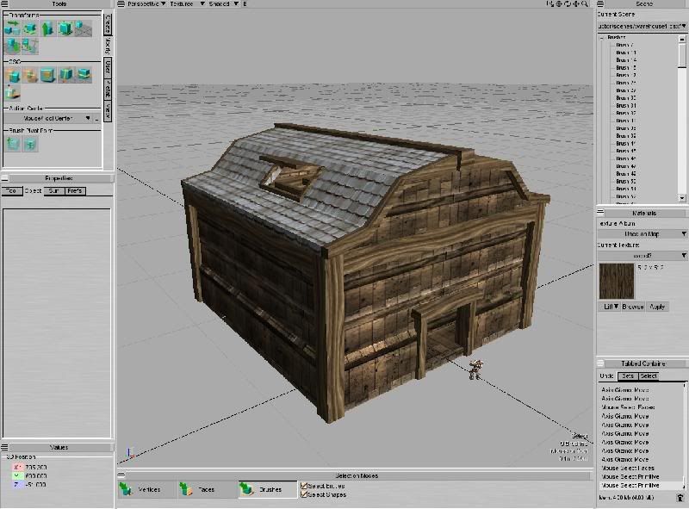The height and width of the screenshot is (509, 689).
Task: Activate the Brushes selection mode
Action: point(267,489)
